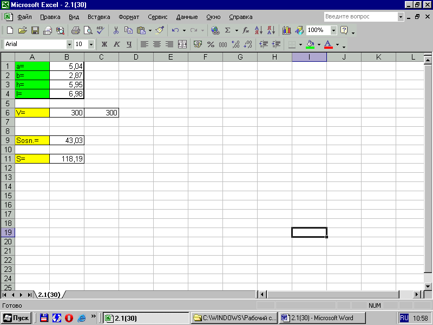Align cell text to the left
Viewport: 433px width, 325px height.
[145, 44]
